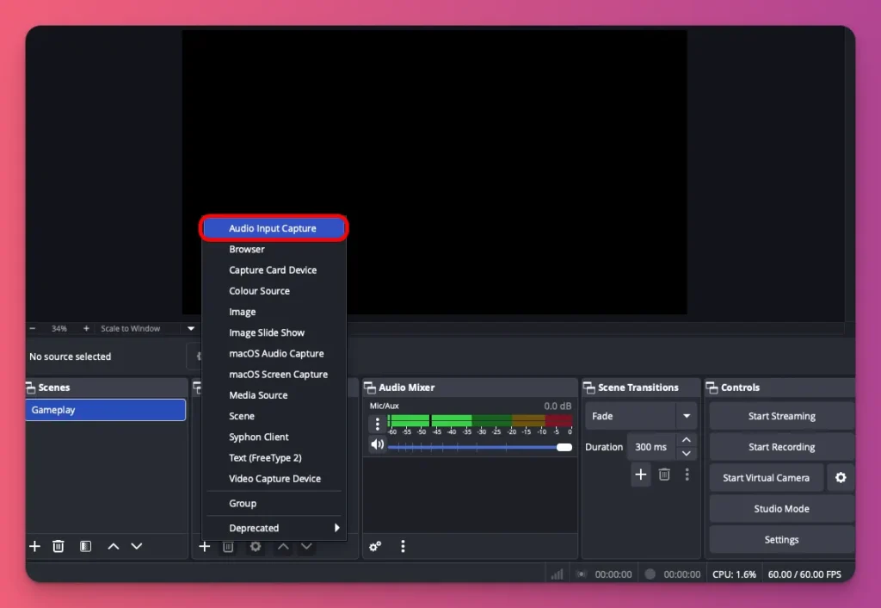Open Settings from the Controls panel
This screenshot has height=608, width=881.
coord(780,539)
